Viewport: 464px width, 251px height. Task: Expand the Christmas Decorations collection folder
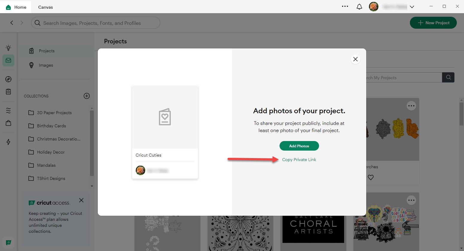[x=58, y=139]
